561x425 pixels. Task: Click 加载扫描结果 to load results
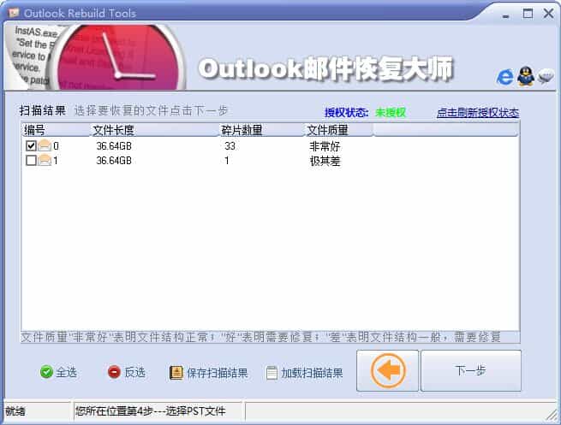coord(312,373)
